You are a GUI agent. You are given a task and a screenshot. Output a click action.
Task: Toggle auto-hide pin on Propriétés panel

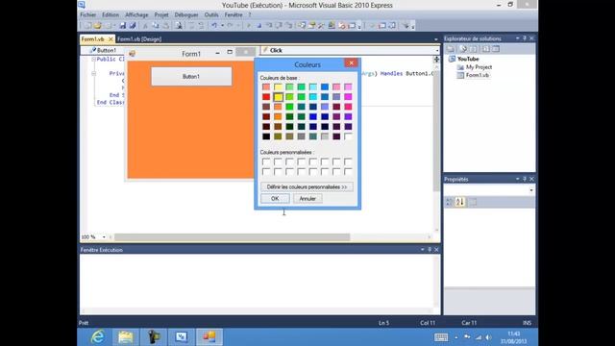(525, 179)
